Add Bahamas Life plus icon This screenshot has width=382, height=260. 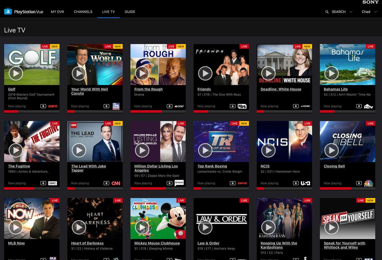tap(359, 106)
